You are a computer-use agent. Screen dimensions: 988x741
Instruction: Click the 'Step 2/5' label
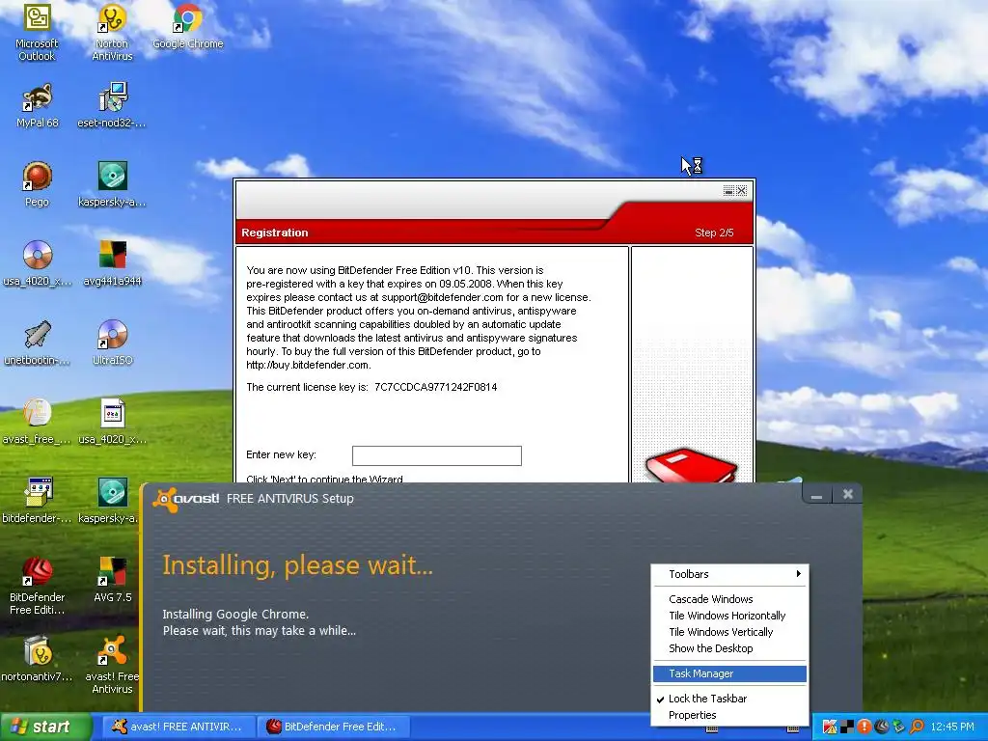point(714,233)
